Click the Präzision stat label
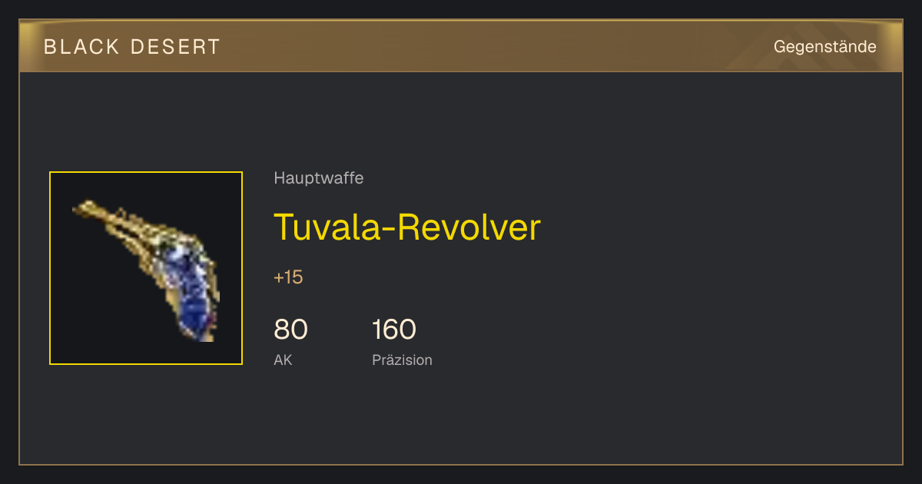 (402, 360)
